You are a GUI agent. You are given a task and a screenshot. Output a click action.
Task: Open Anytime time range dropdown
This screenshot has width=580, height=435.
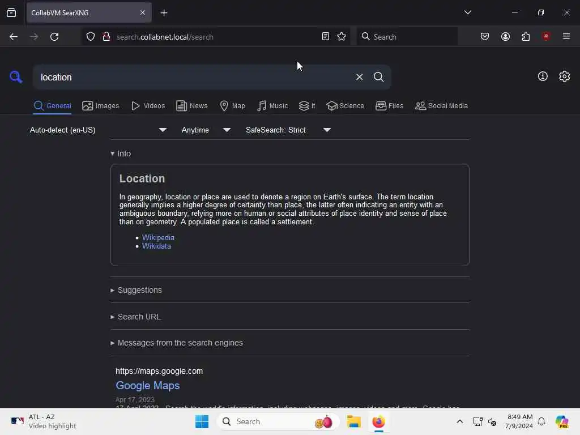pyautogui.click(x=206, y=130)
